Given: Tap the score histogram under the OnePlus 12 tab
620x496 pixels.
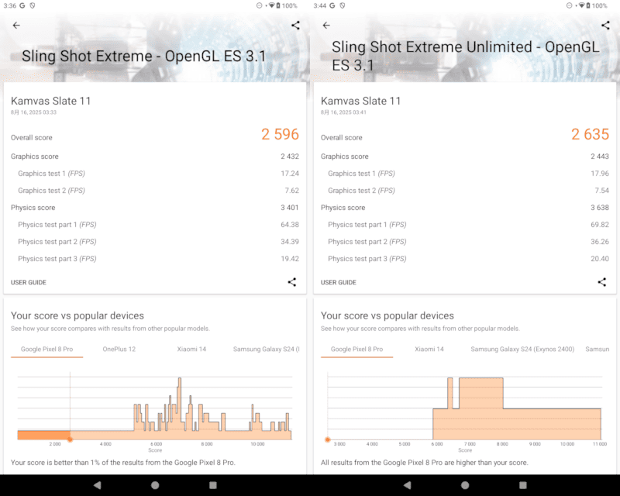Looking at the screenshot, I should (155, 407).
